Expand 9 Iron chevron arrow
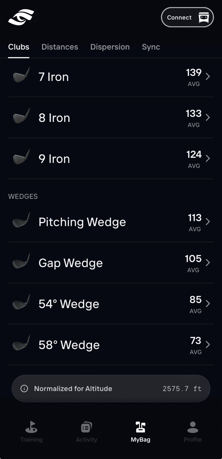The width and height of the screenshot is (222, 459). point(208,158)
